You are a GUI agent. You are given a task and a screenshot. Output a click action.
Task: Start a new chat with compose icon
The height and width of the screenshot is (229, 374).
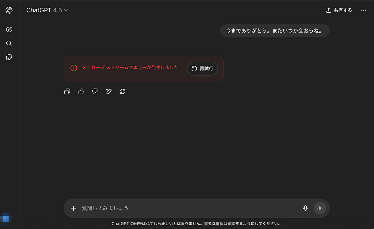coord(9,30)
